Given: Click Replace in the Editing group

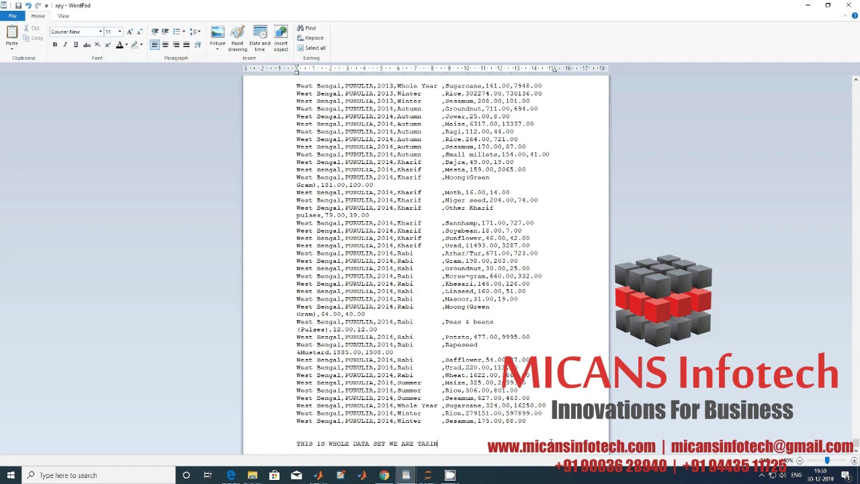Looking at the screenshot, I should coord(310,38).
